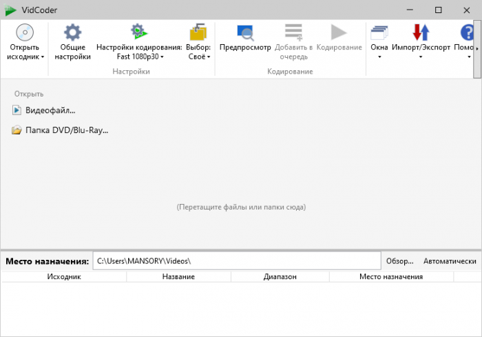Expand the Fast 1080p30 preset dropdown

162,57
